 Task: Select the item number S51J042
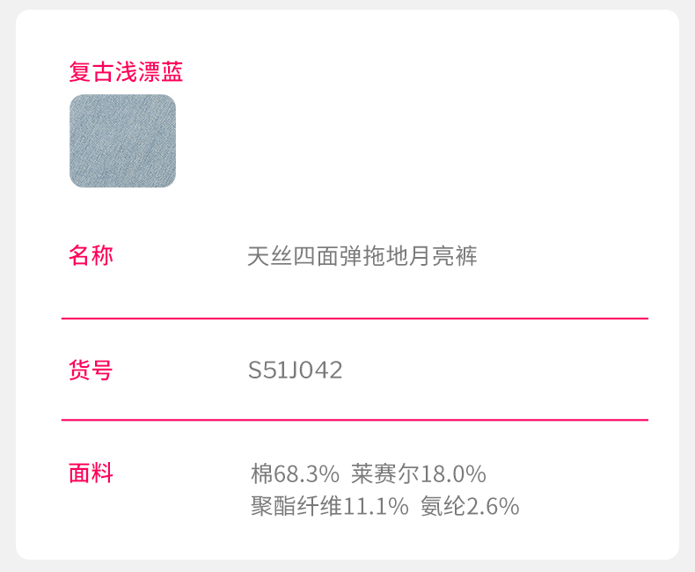coord(295,370)
